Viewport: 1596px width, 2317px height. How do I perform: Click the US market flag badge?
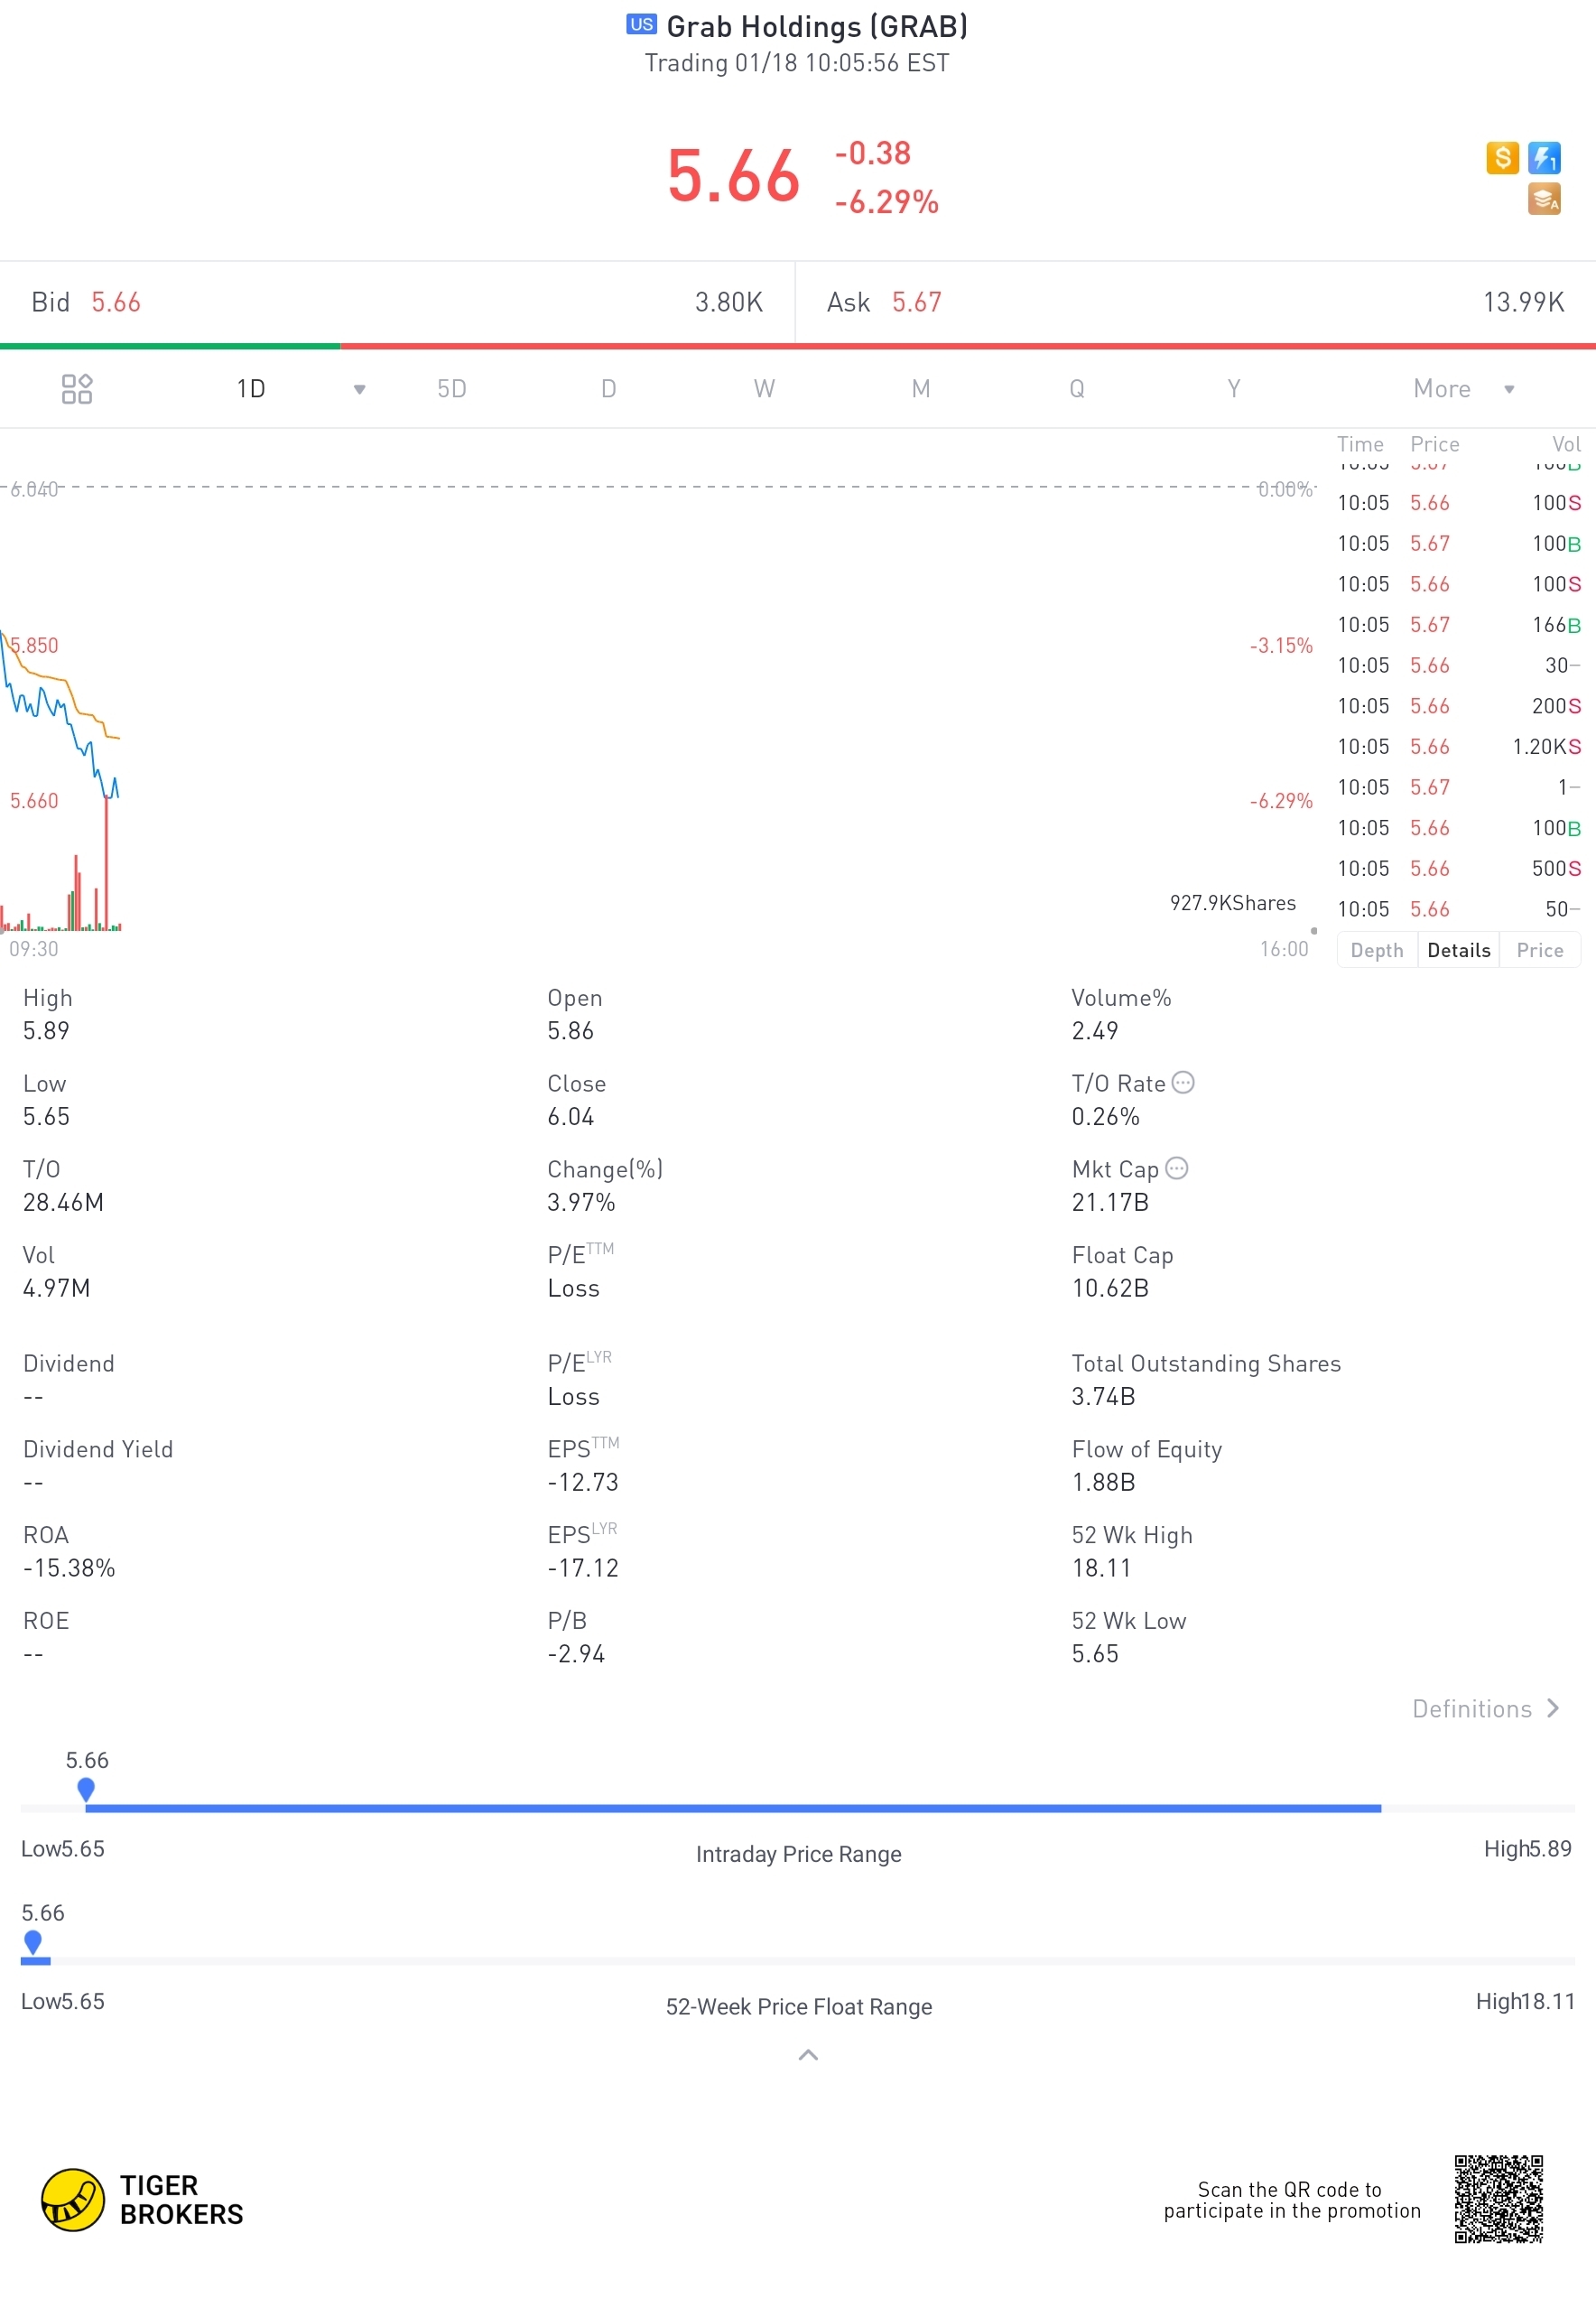(x=641, y=25)
